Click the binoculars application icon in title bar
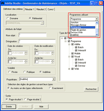The image size is (104, 111). pyautogui.click(x=3, y=3)
